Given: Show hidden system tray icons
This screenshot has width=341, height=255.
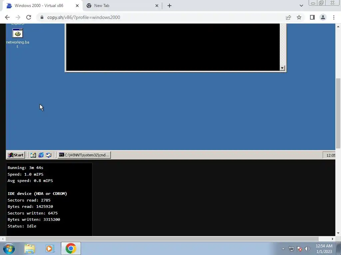Looking at the screenshot, I should pos(283,249).
